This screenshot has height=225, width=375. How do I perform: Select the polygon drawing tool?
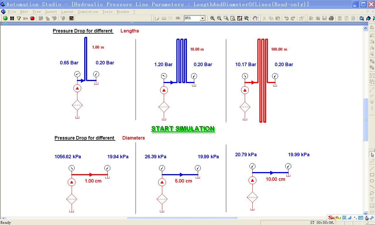[x=372, y=193]
